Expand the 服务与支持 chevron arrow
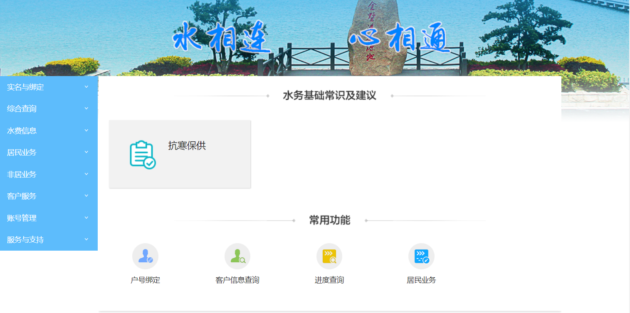630x313 pixels. tap(86, 239)
